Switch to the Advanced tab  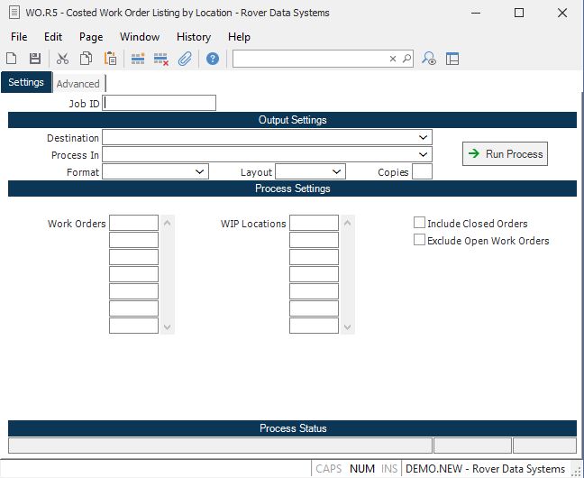(78, 84)
